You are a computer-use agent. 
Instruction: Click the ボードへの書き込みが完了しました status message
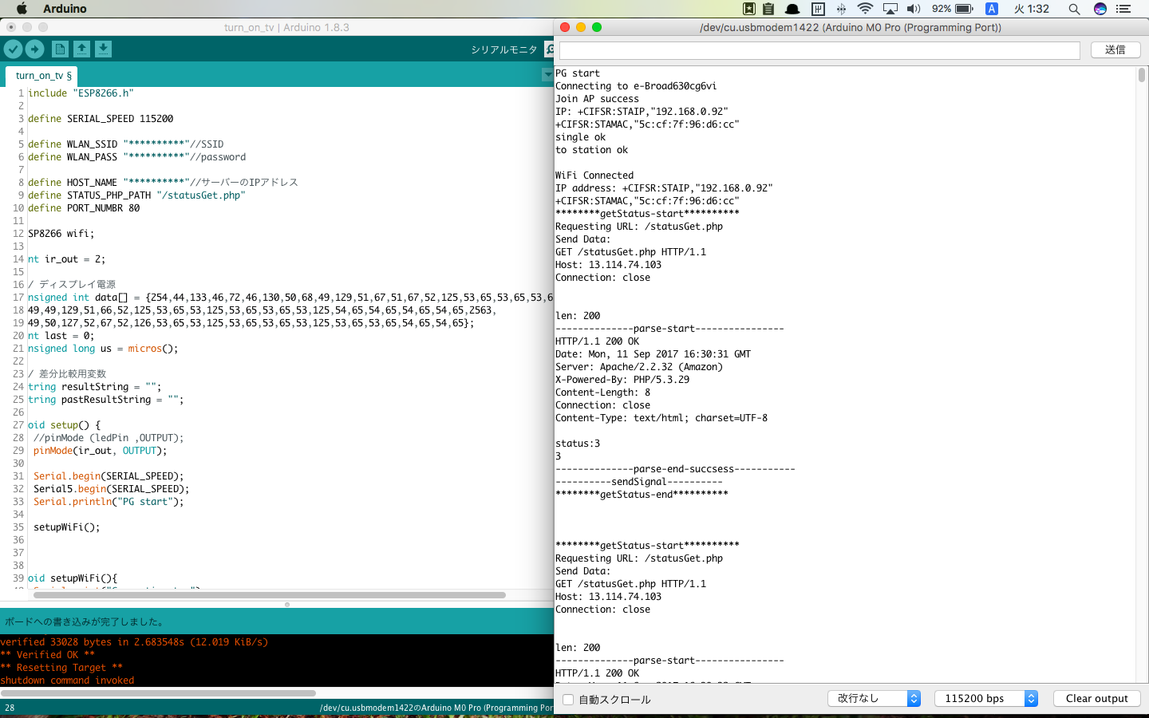(85, 621)
